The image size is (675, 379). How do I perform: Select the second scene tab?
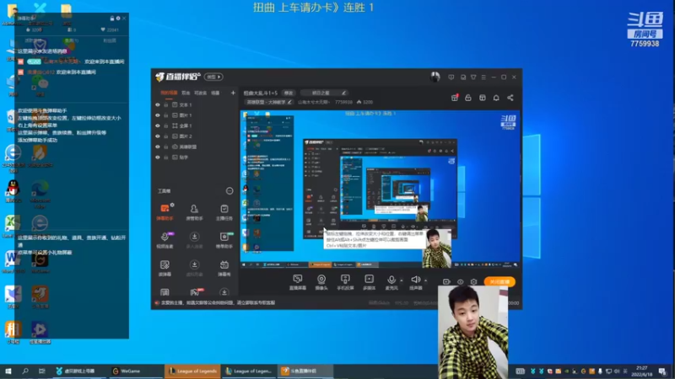[186, 93]
